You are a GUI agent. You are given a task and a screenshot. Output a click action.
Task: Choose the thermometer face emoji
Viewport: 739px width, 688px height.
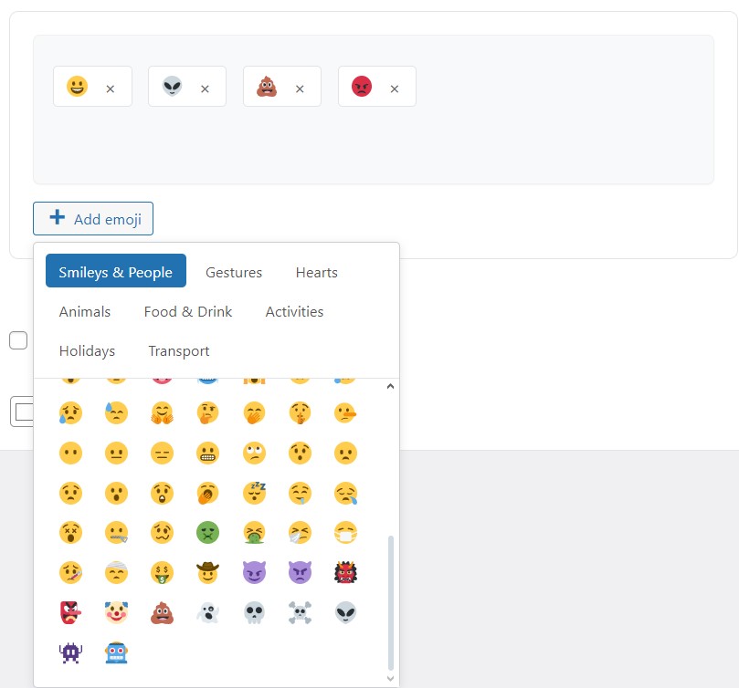coord(70,573)
